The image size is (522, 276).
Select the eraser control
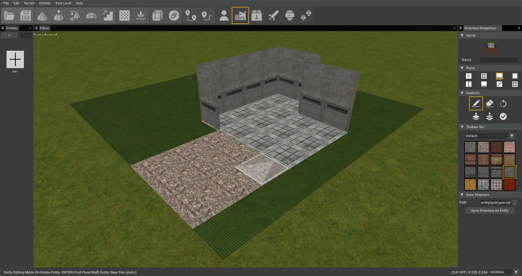[x=489, y=103]
